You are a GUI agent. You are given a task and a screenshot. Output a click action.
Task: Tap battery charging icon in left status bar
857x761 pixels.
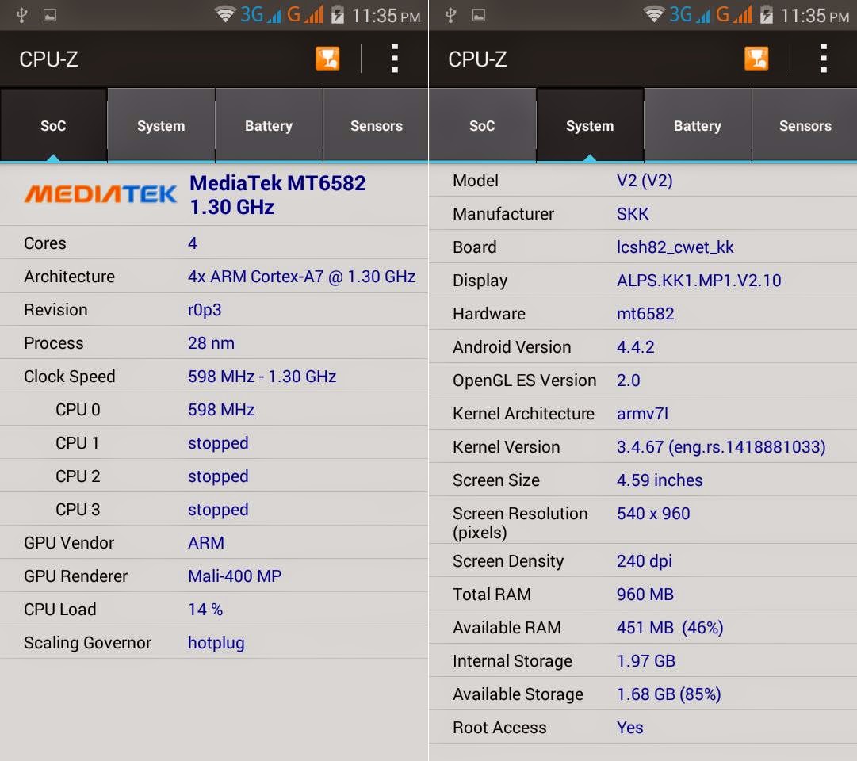coord(338,15)
